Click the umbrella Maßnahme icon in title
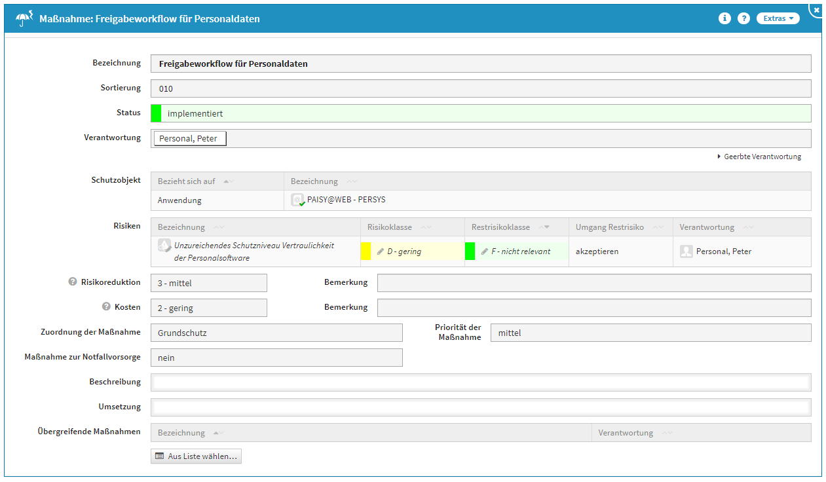The height and width of the screenshot is (482, 826). click(24, 19)
